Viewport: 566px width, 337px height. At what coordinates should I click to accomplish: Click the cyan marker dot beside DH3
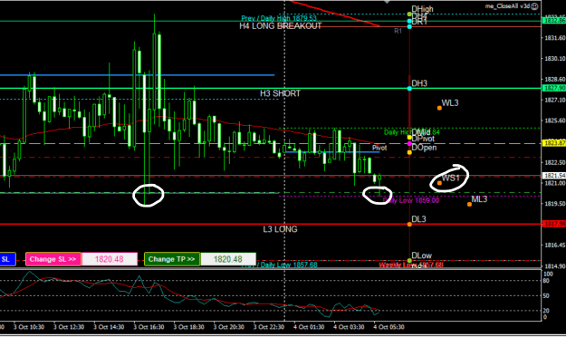pyautogui.click(x=409, y=89)
